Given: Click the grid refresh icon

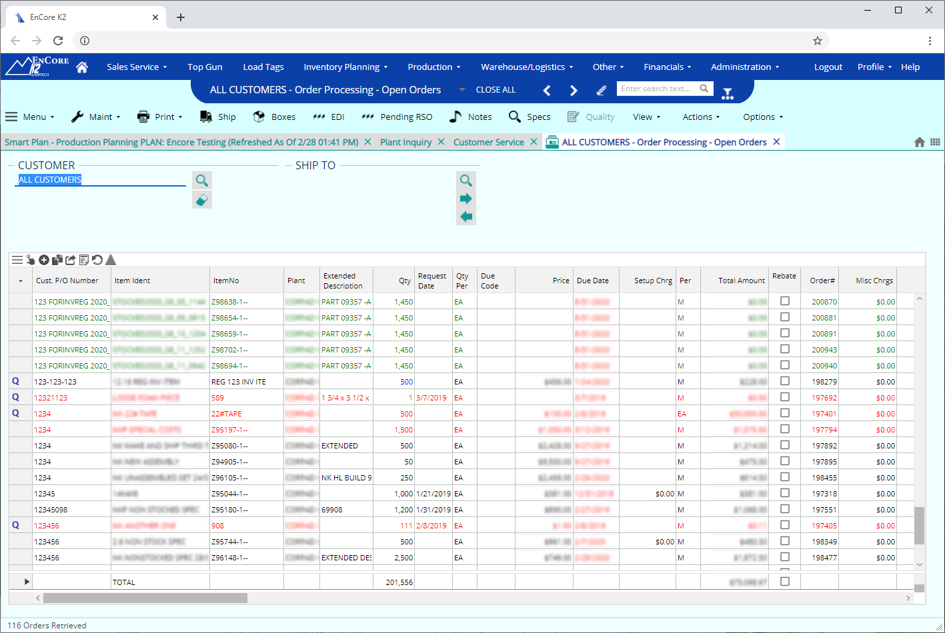Looking at the screenshot, I should tap(97, 260).
